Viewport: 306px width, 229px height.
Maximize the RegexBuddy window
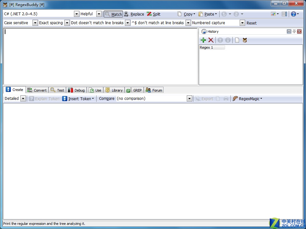click(285, 3)
